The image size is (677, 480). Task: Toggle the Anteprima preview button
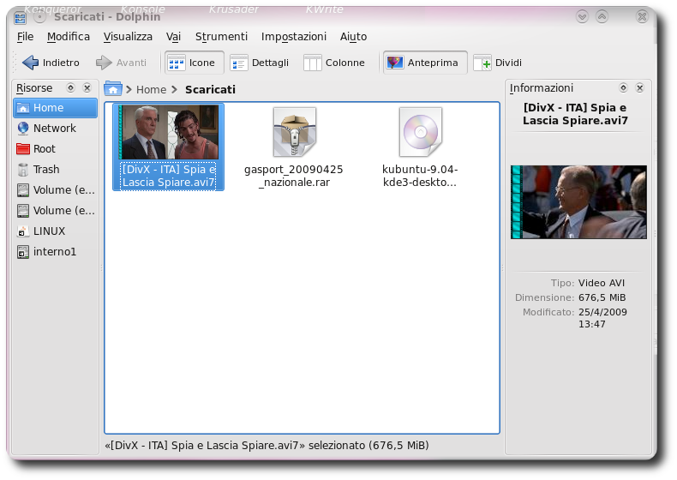tap(425, 63)
